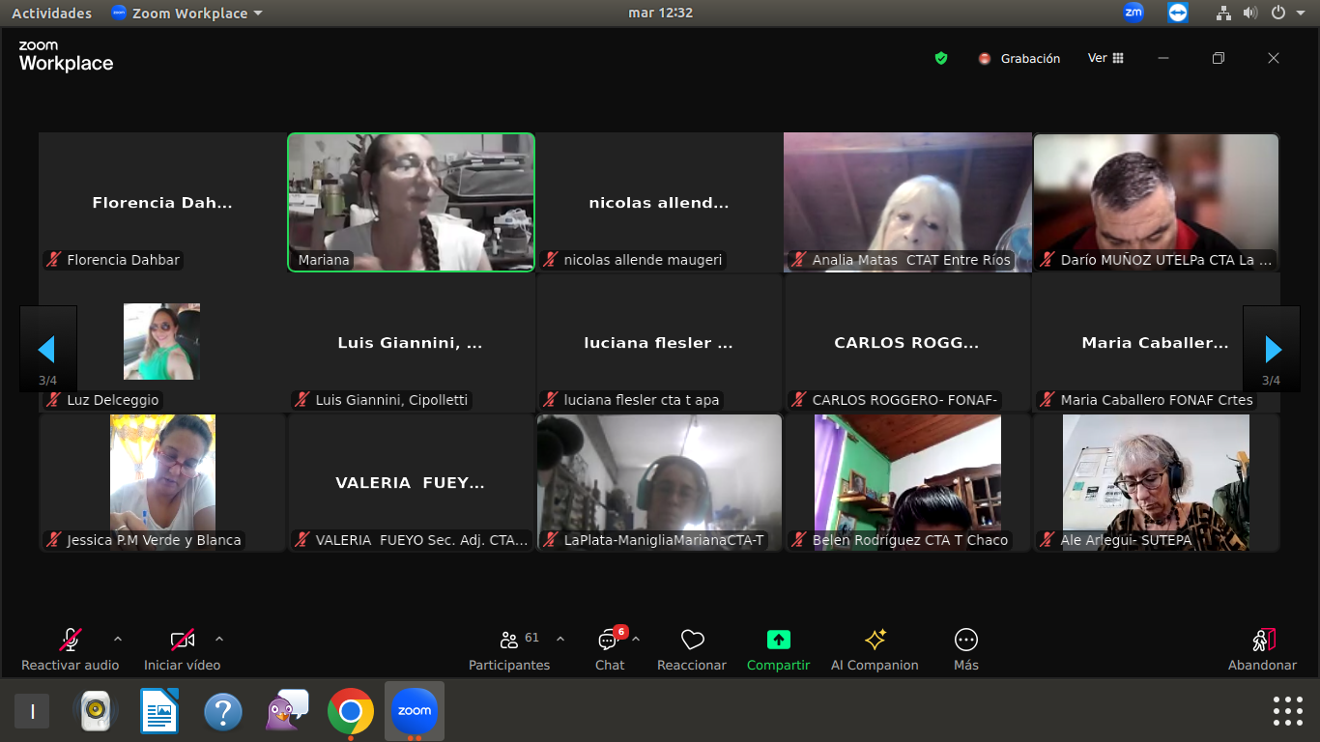1320x742 pixels.
Task: Open the Zoom Workplace app menu in top bar
Action: (187, 14)
